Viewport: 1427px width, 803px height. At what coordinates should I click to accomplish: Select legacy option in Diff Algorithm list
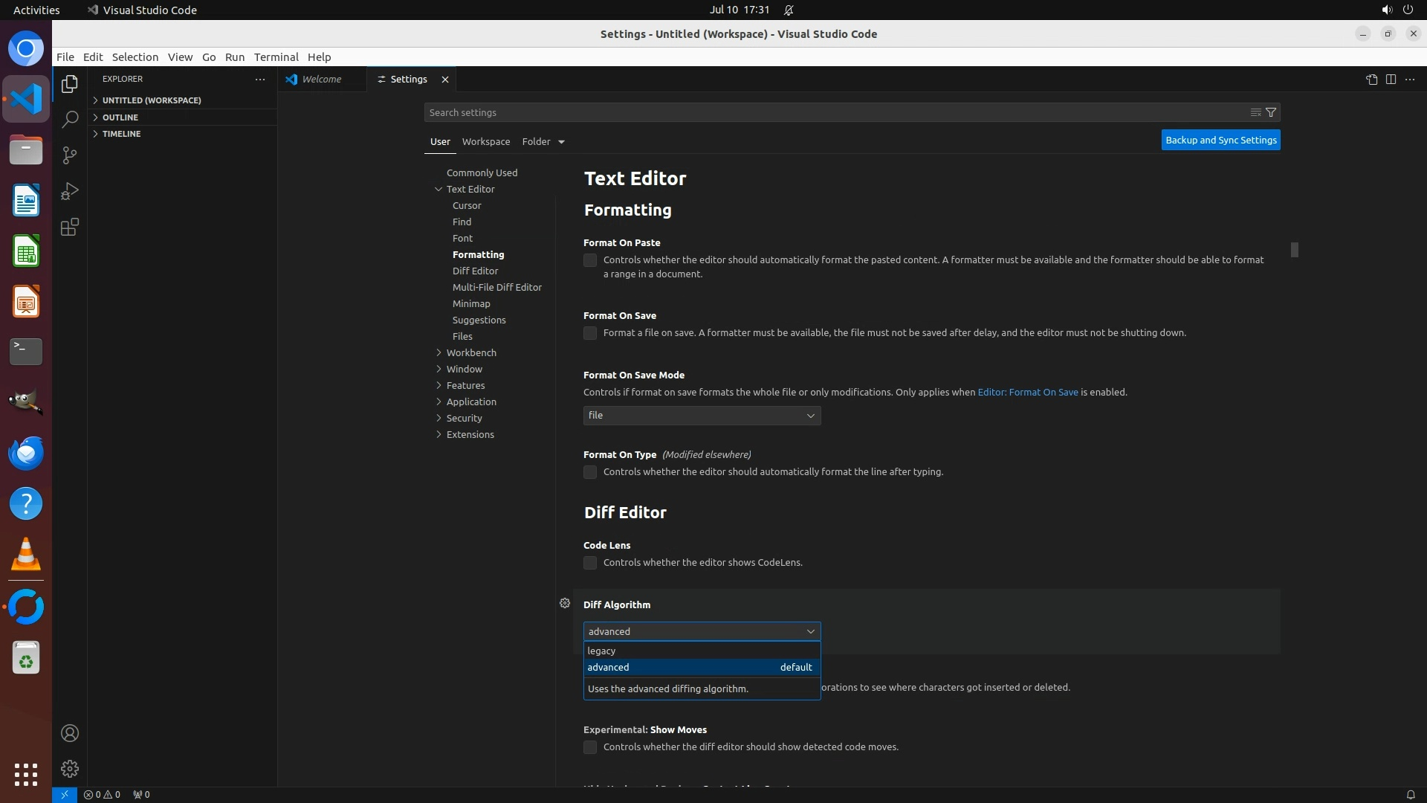[x=702, y=651]
